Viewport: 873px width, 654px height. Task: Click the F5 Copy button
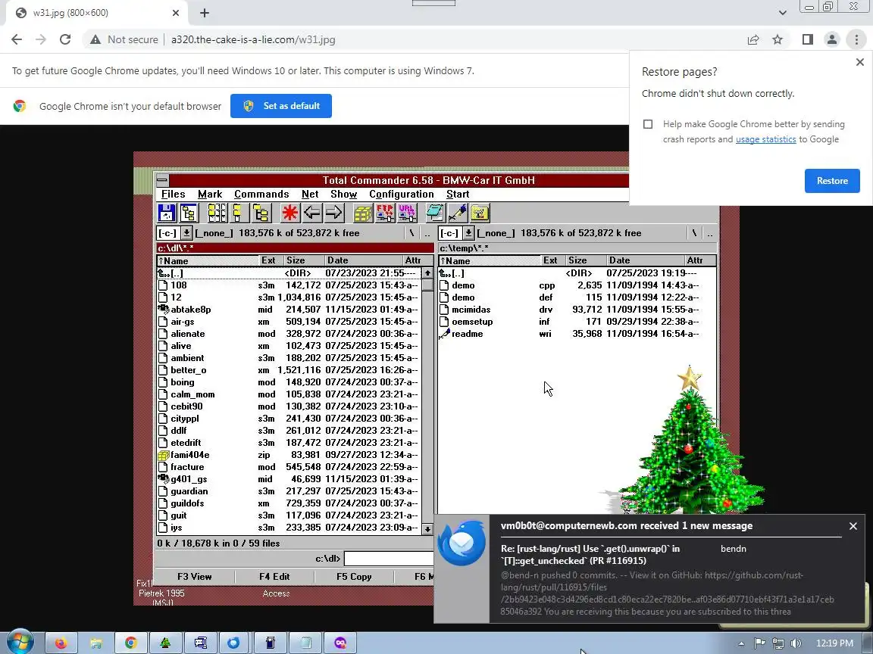point(354,577)
